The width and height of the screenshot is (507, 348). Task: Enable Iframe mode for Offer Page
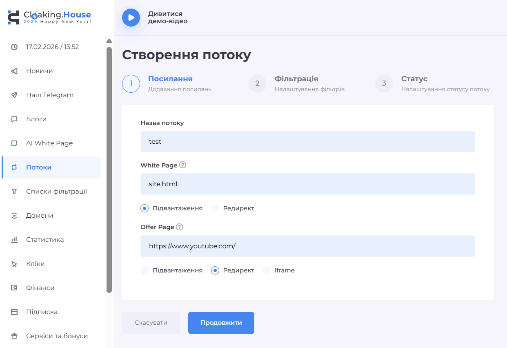pyautogui.click(x=266, y=270)
